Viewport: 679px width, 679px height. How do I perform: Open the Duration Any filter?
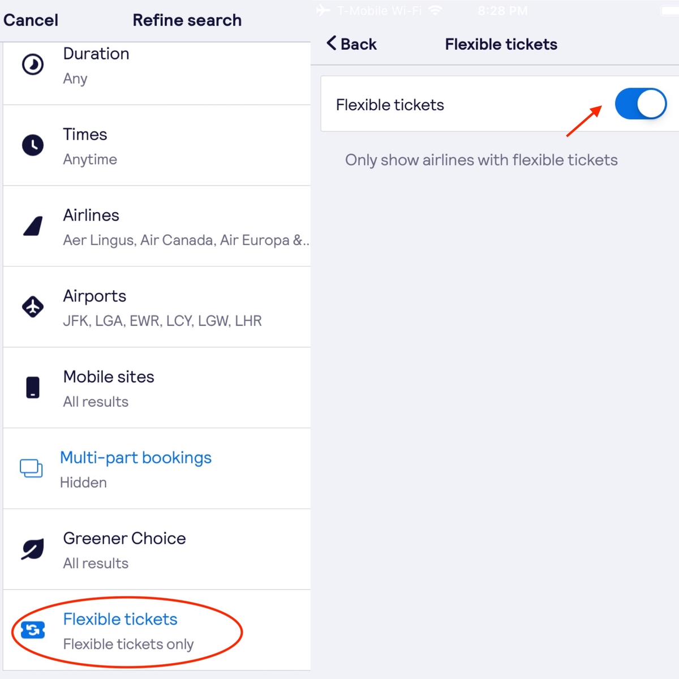coord(157,74)
